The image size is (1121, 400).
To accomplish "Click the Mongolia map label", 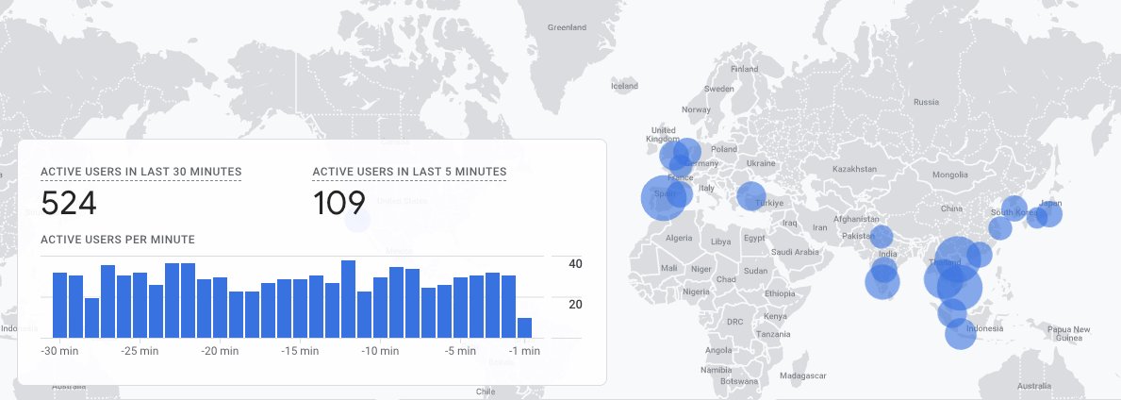I will tap(950, 175).
